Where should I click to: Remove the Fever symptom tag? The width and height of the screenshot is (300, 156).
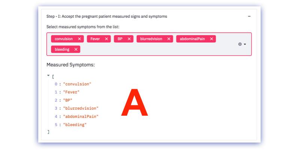point(106,39)
